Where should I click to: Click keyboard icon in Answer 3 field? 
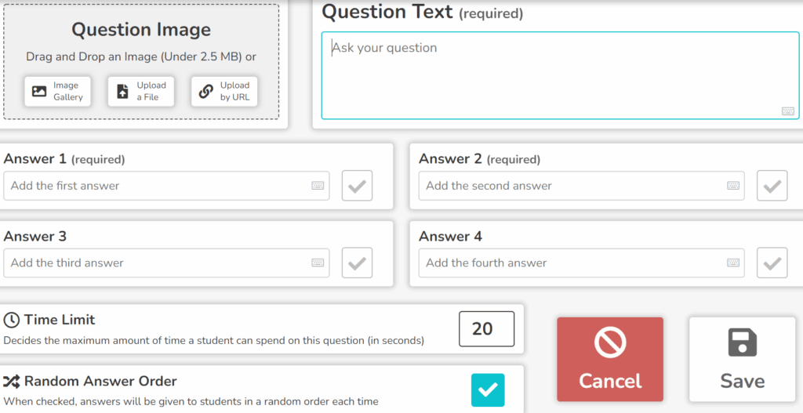(x=318, y=263)
